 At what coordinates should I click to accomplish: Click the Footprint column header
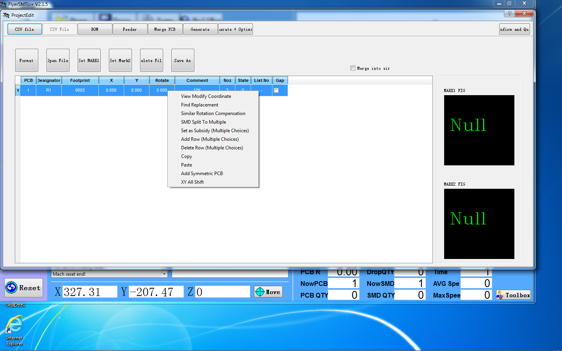click(x=80, y=80)
